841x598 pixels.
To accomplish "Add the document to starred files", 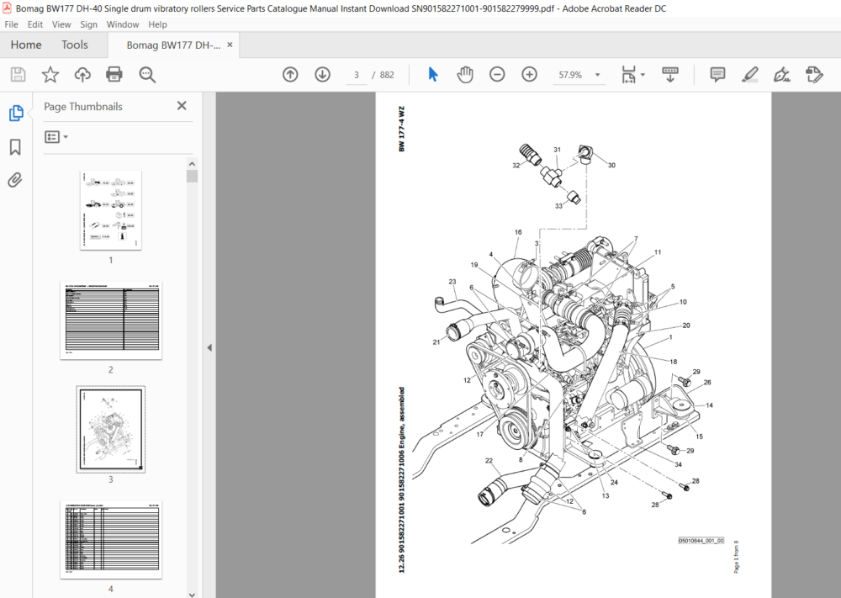I will [x=50, y=75].
